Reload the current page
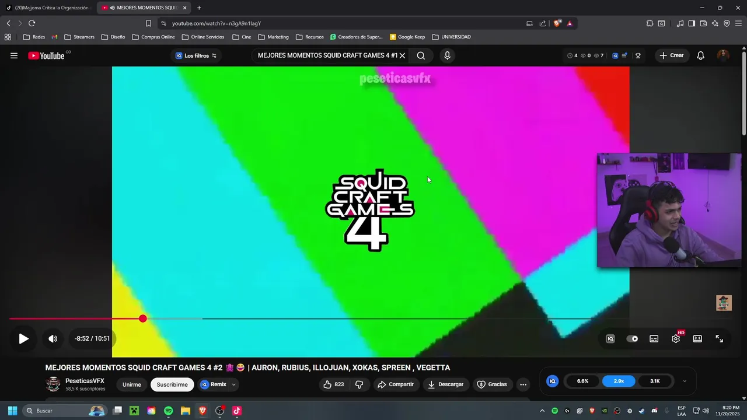The width and height of the screenshot is (747, 420). pyautogui.click(x=32, y=23)
